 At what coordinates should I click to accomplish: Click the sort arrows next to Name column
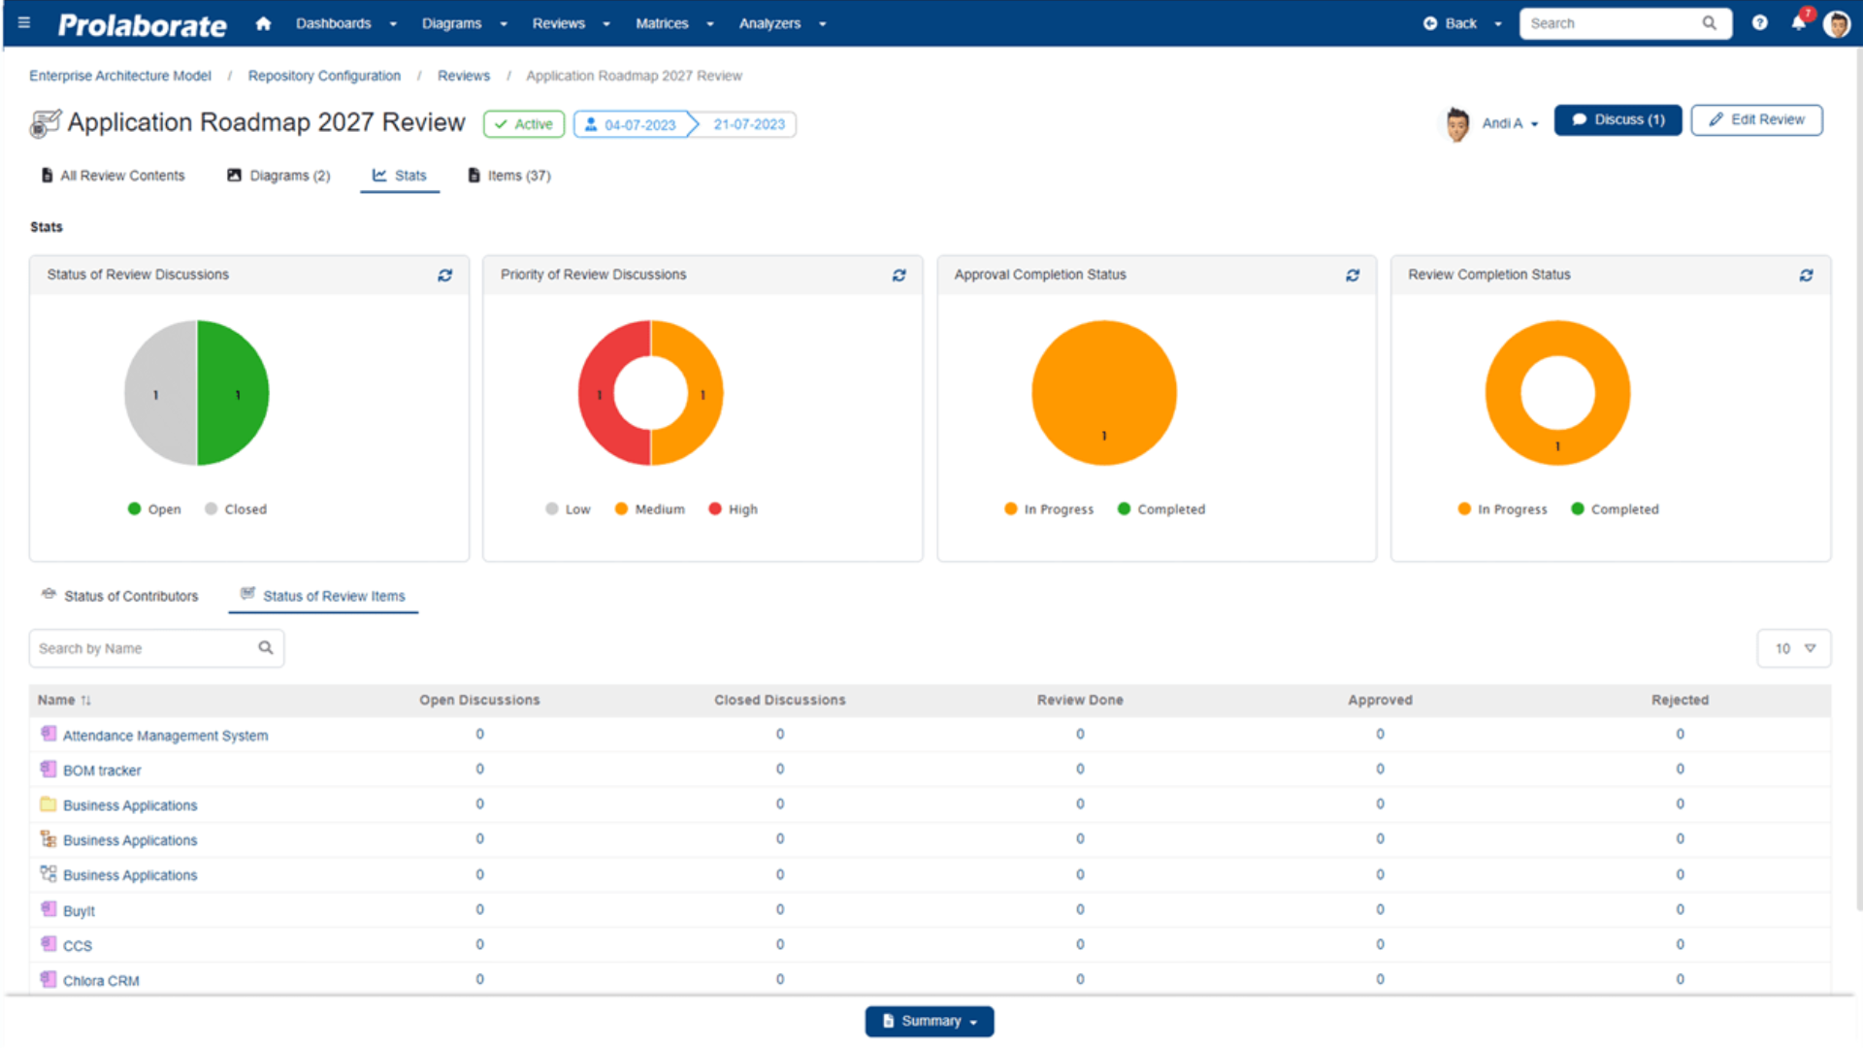click(86, 700)
